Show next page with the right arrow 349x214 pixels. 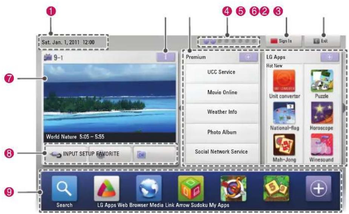tap(344, 109)
